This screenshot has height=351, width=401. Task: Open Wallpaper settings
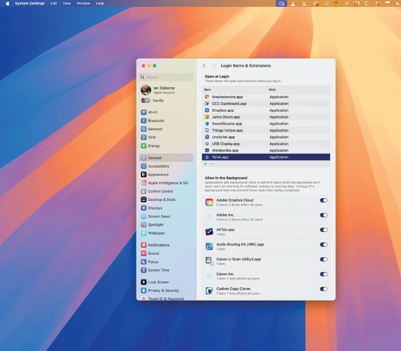pos(166,233)
